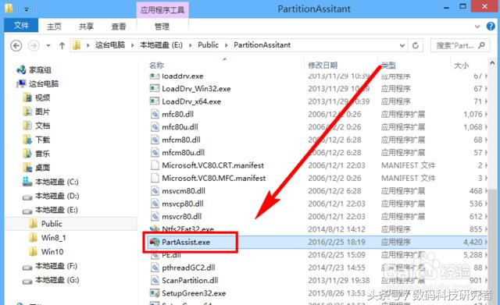Click the mfcm80u.dll file icon
Image resolution: width=500 pixels, height=305 pixels.
point(155,152)
